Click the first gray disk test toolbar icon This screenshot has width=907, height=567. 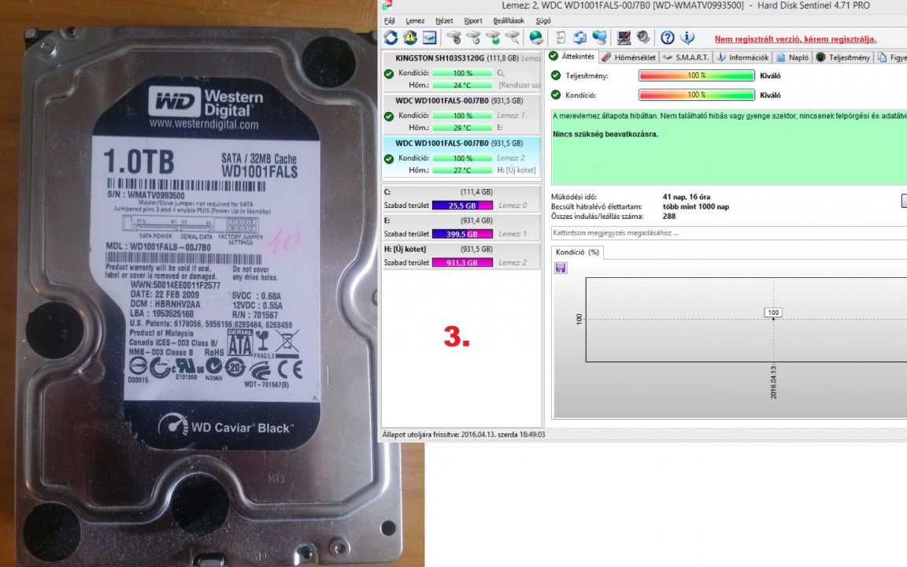[454, 38]
